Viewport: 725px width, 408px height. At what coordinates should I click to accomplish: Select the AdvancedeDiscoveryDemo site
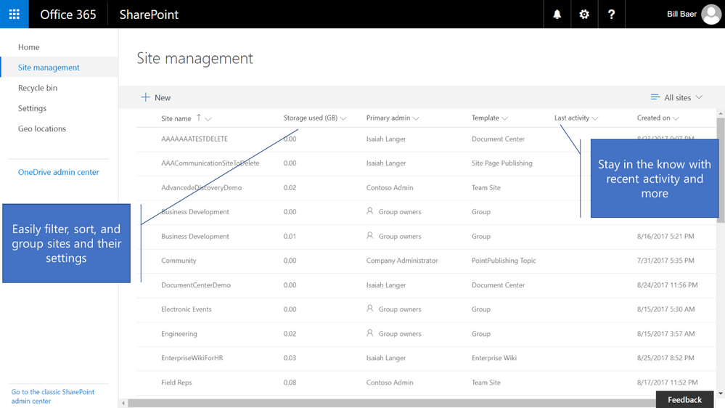(201, 187)
